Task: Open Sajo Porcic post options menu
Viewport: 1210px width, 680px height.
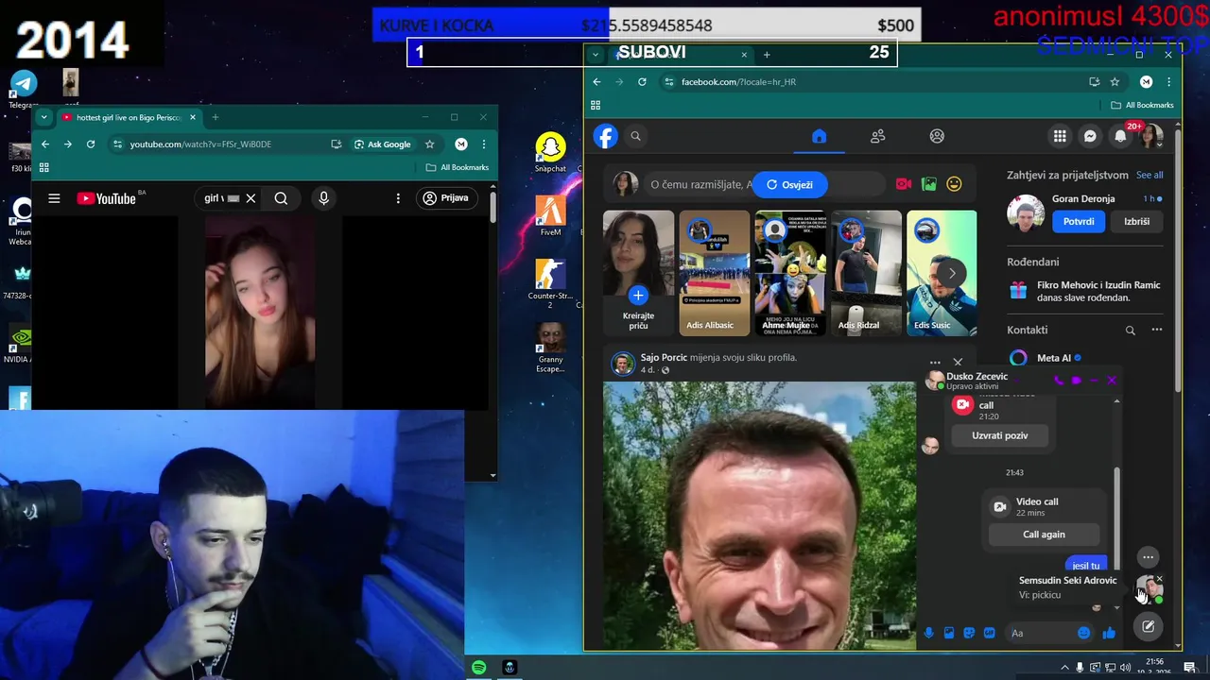Action: tap(935, 362)
